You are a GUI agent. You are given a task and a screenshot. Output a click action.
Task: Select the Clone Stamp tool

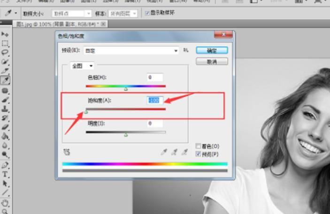pos(5,109)
